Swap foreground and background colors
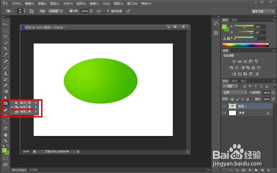The image size is (277, 173). coord(7,146)
